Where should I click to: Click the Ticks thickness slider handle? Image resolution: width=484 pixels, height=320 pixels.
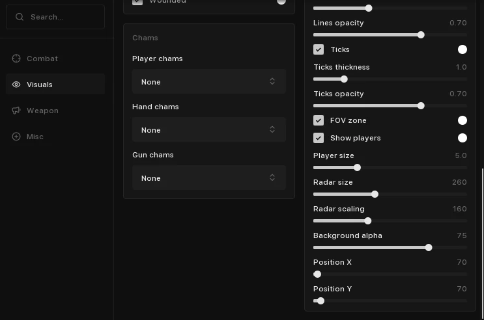pos(344,79)
